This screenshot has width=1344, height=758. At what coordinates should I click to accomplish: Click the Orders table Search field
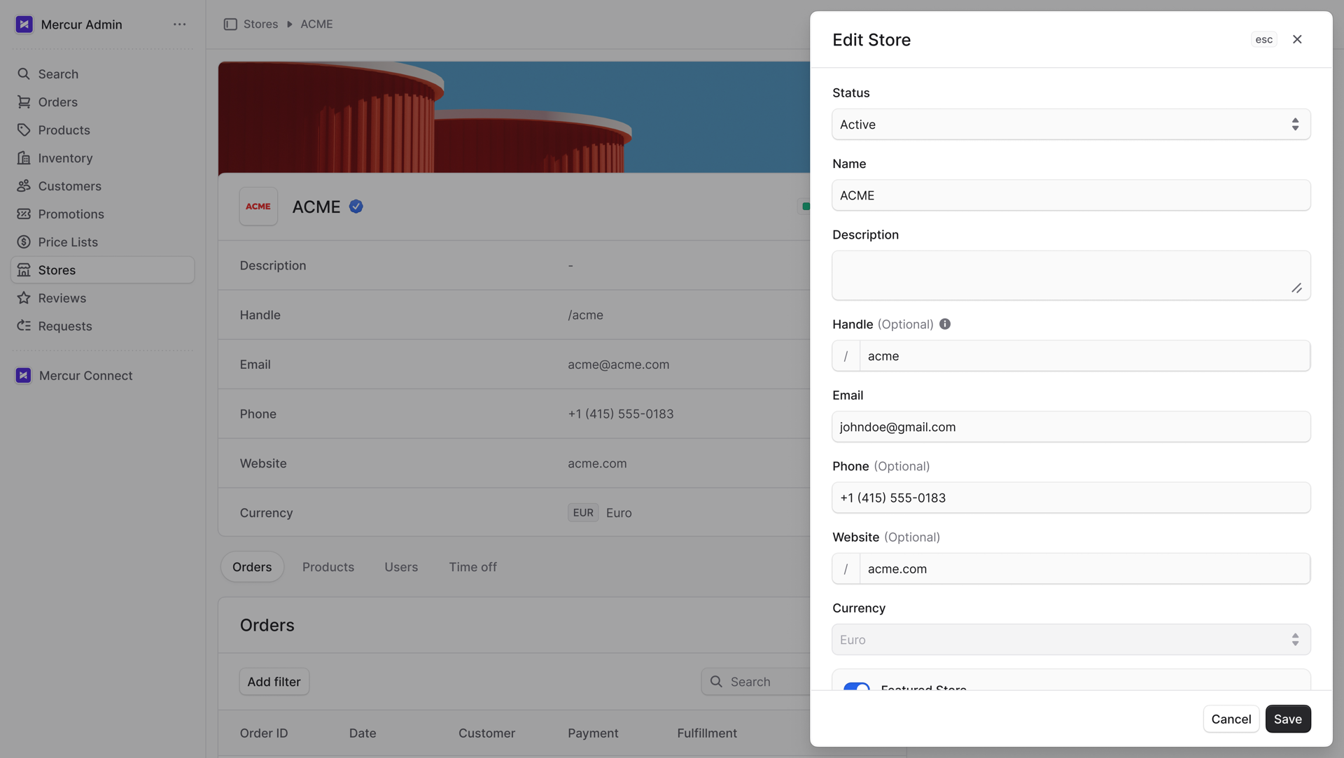click(756, 682)
